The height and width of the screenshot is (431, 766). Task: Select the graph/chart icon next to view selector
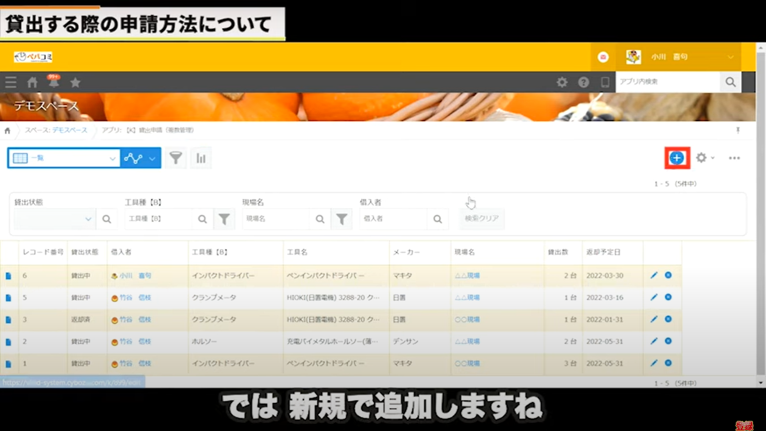click(x=134, y=158)
